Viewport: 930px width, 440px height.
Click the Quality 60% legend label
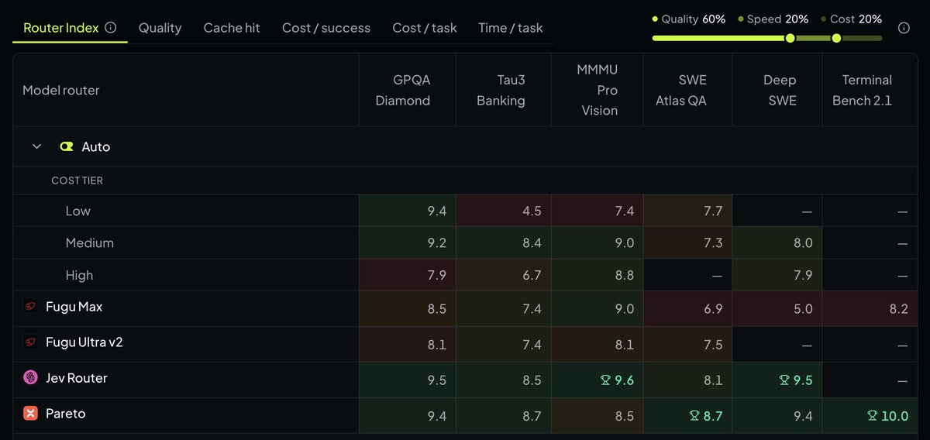click(x=689, y=19)
